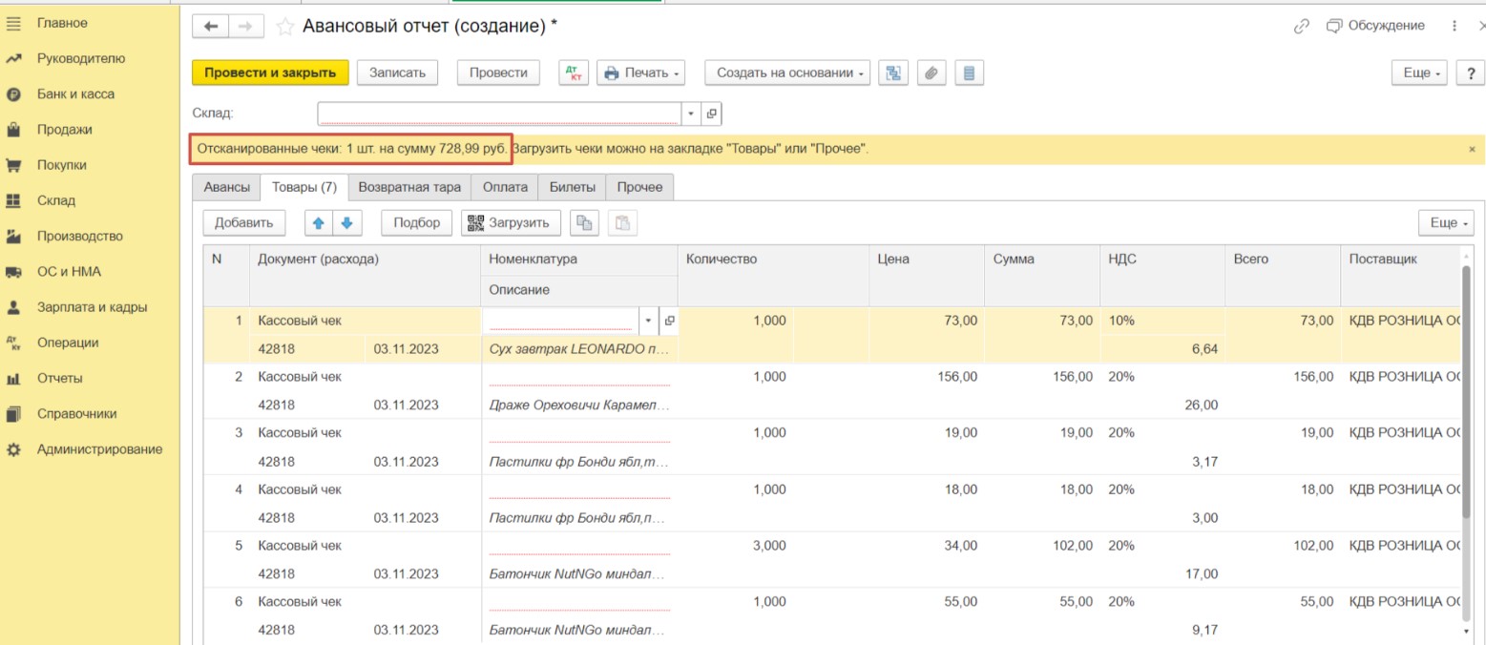Add document to favorites with star
The width and height of the screenshot is (1486, 645).
[283, 28]
